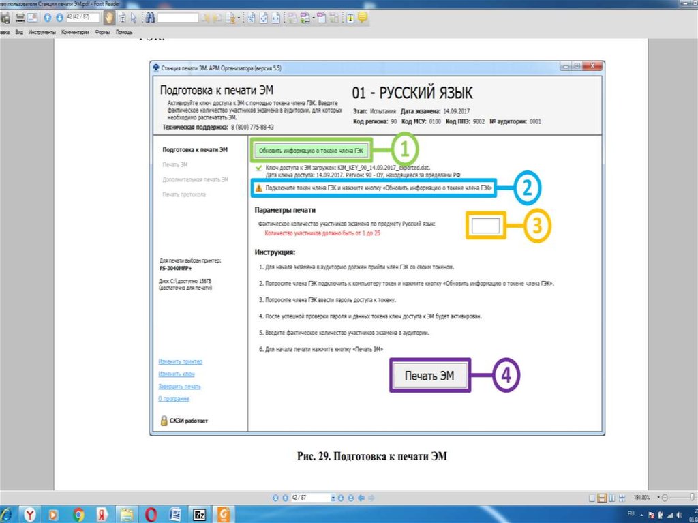
Task: Click the Завершить печать link
Action: 179,387
